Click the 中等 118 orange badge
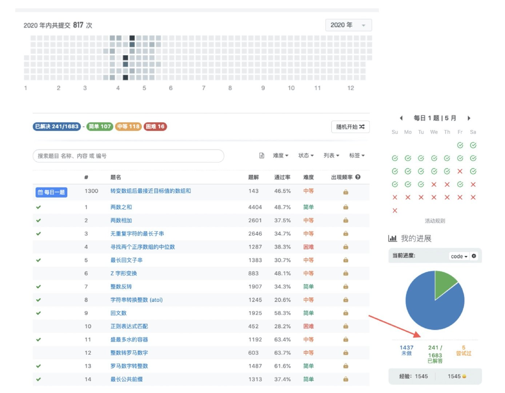The width and height of the screenshot is (505, 393). click(128, 126)
